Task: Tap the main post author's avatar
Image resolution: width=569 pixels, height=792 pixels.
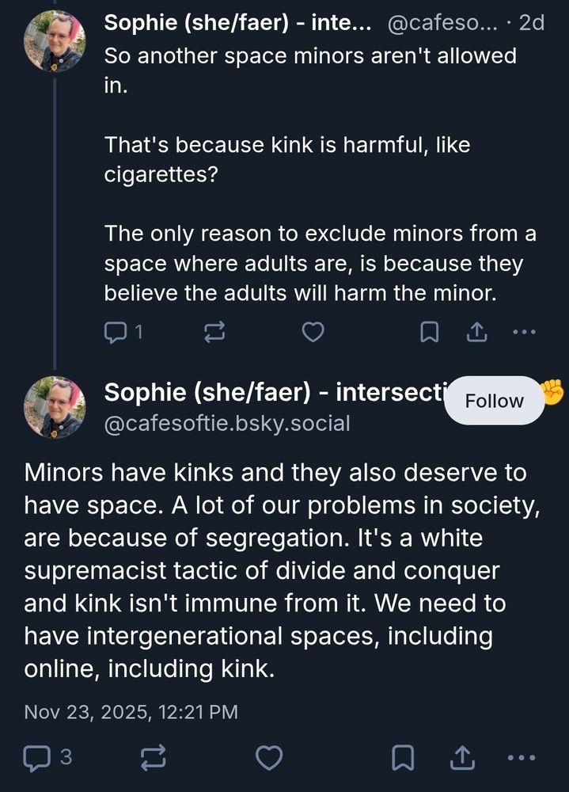Action: 55,408
